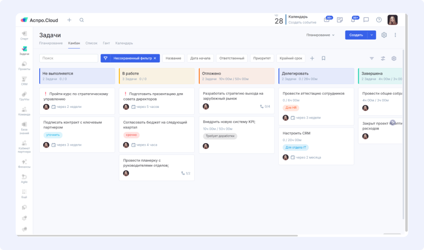Click the bookmark icon in filter bar
Image resolution: width=424 pixels, height=250 pixels.
[323, 58]
